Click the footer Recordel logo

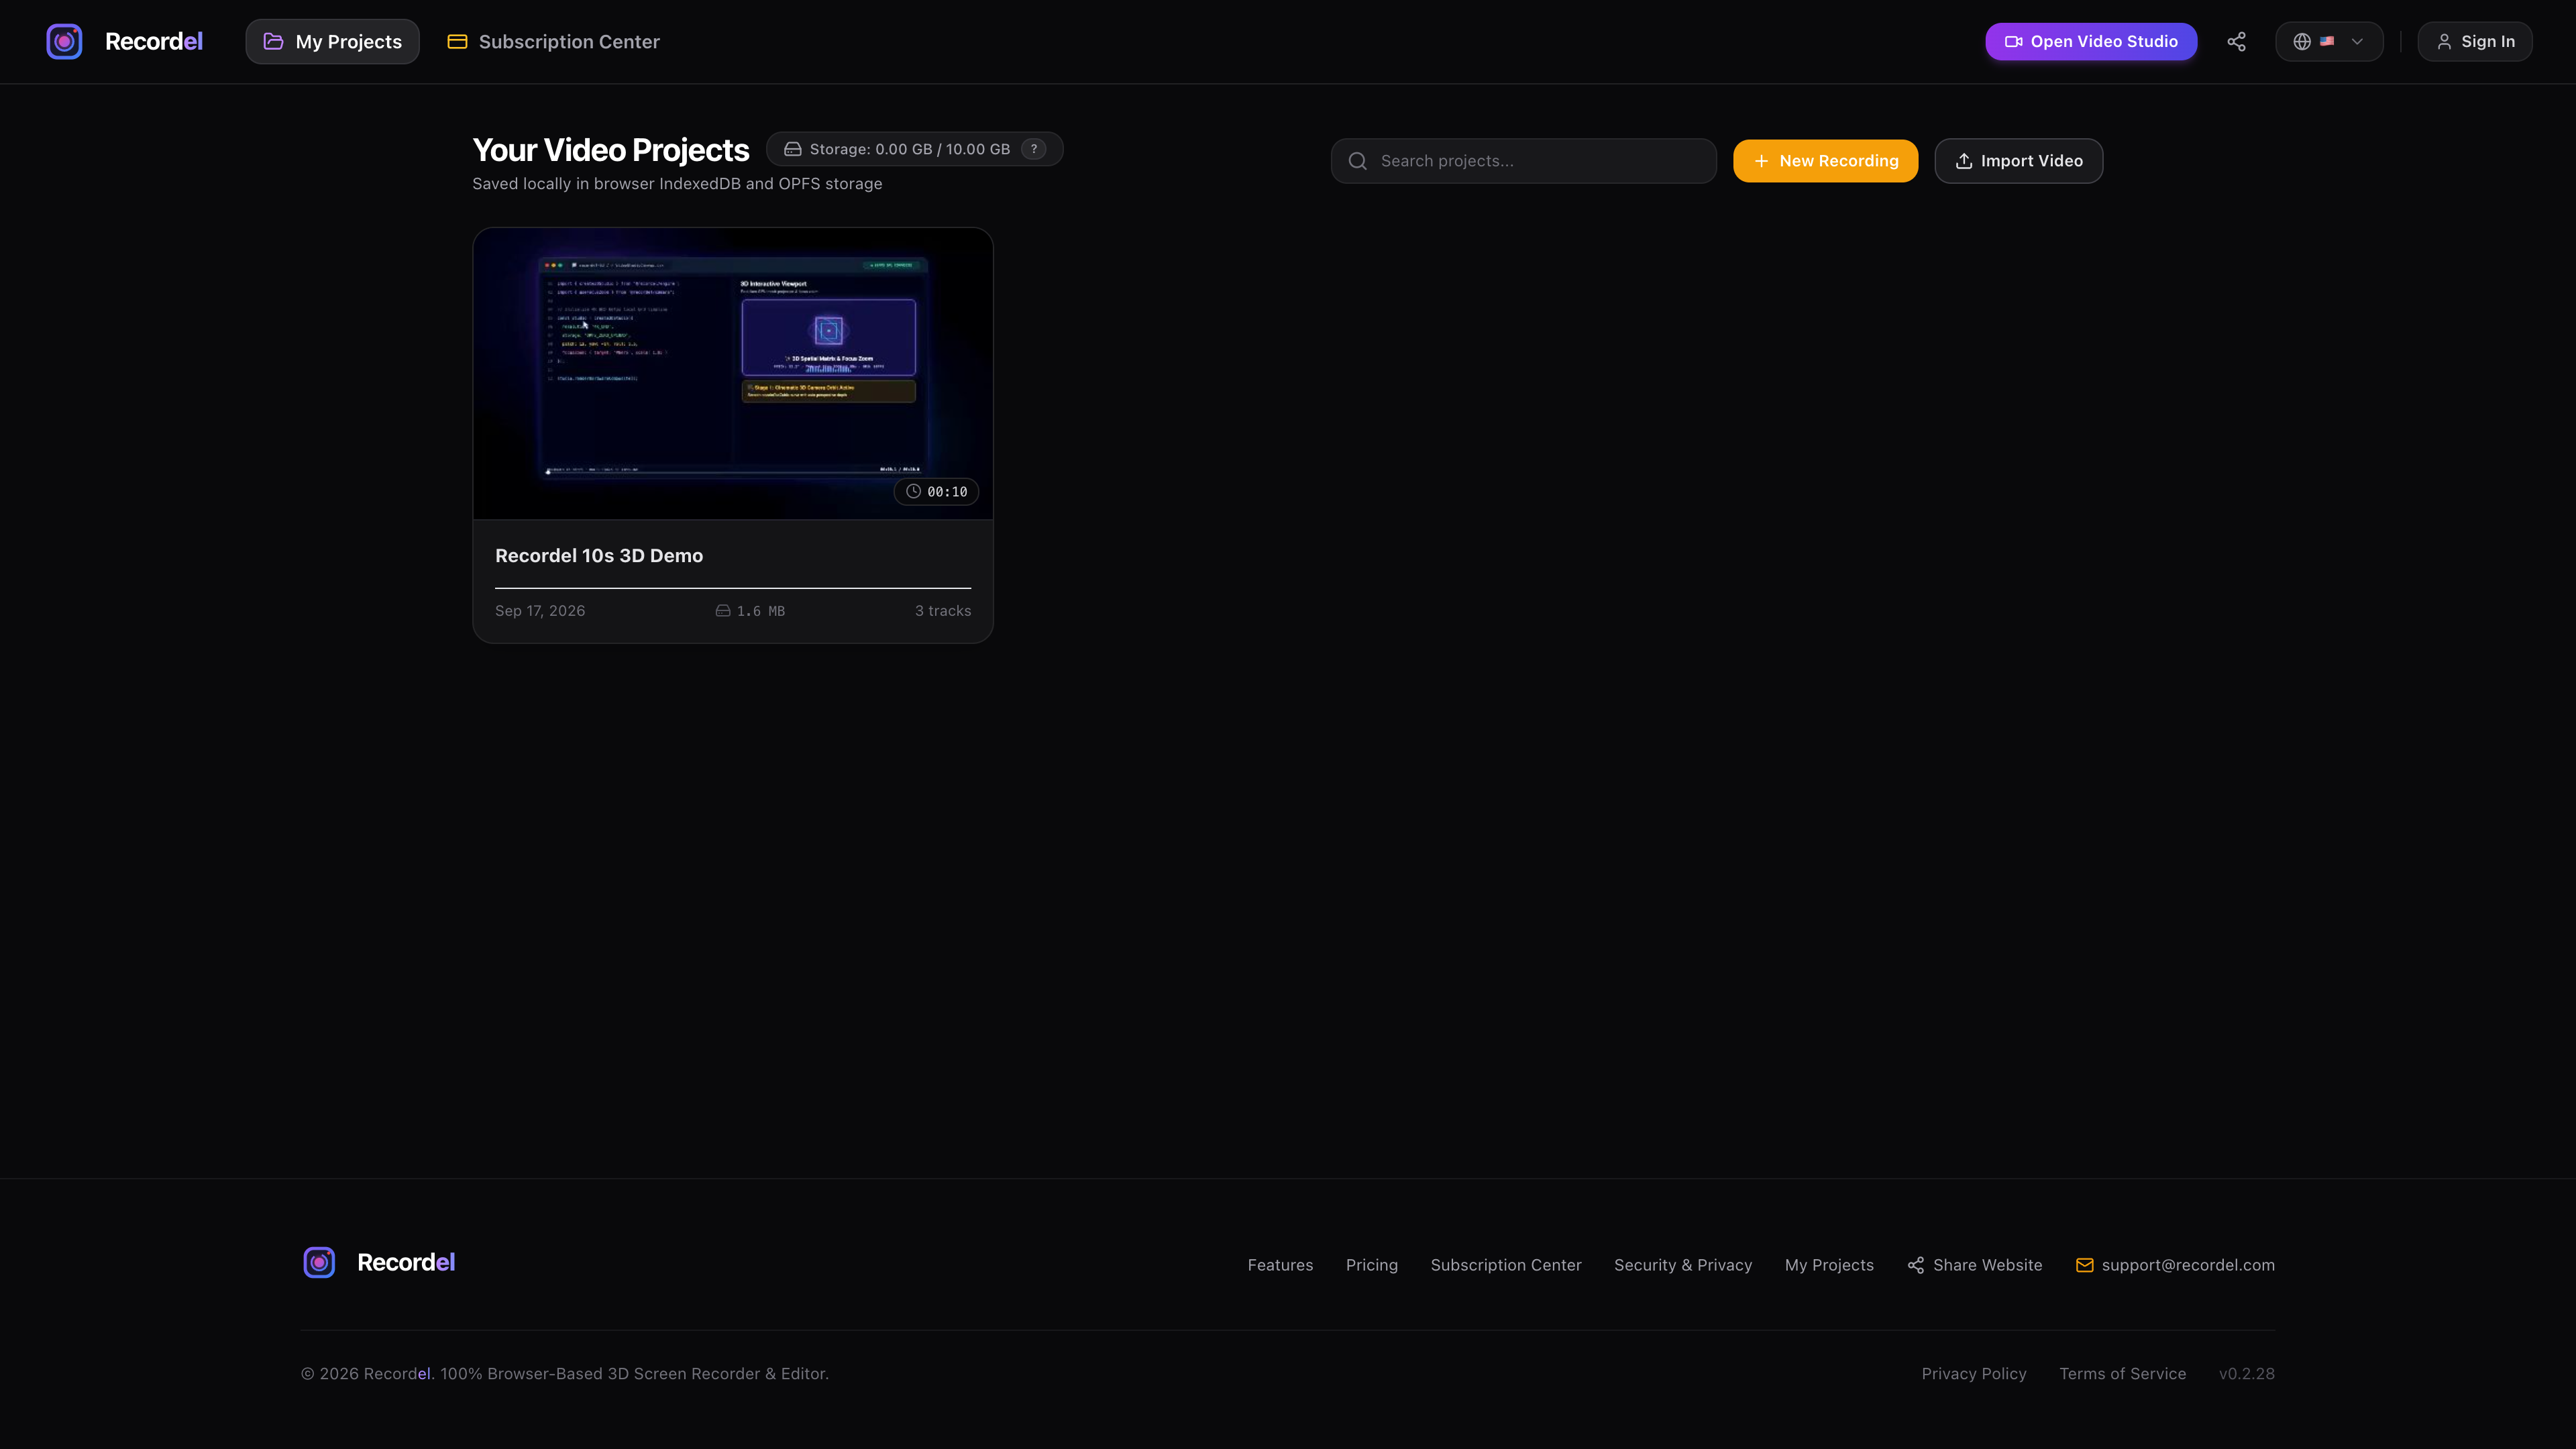(378, 1262)
